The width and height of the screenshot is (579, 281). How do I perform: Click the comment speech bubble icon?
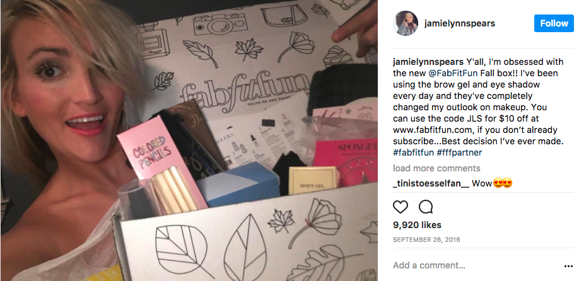click(x=426, y=207)
